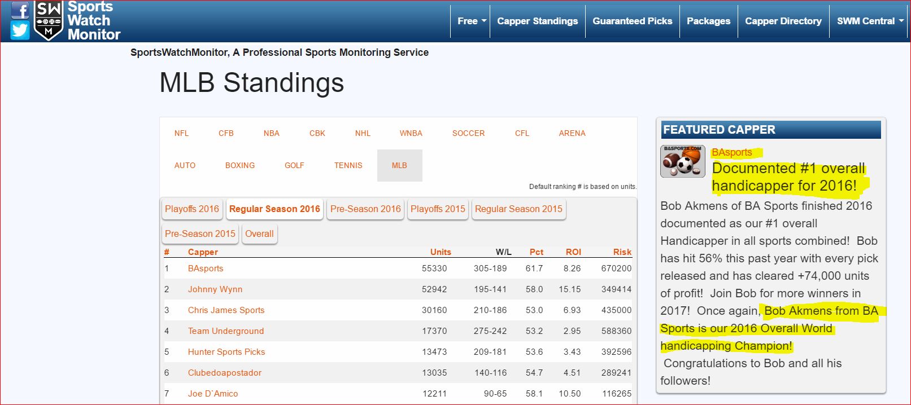The width and height of the screenshot is (911, 405).
Task: Open Chris James Sports capper link
Action: point(226,310)
